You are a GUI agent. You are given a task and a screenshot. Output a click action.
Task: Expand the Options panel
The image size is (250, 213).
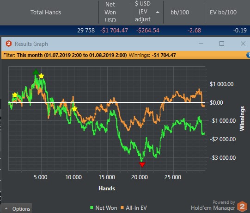point(17,208)
